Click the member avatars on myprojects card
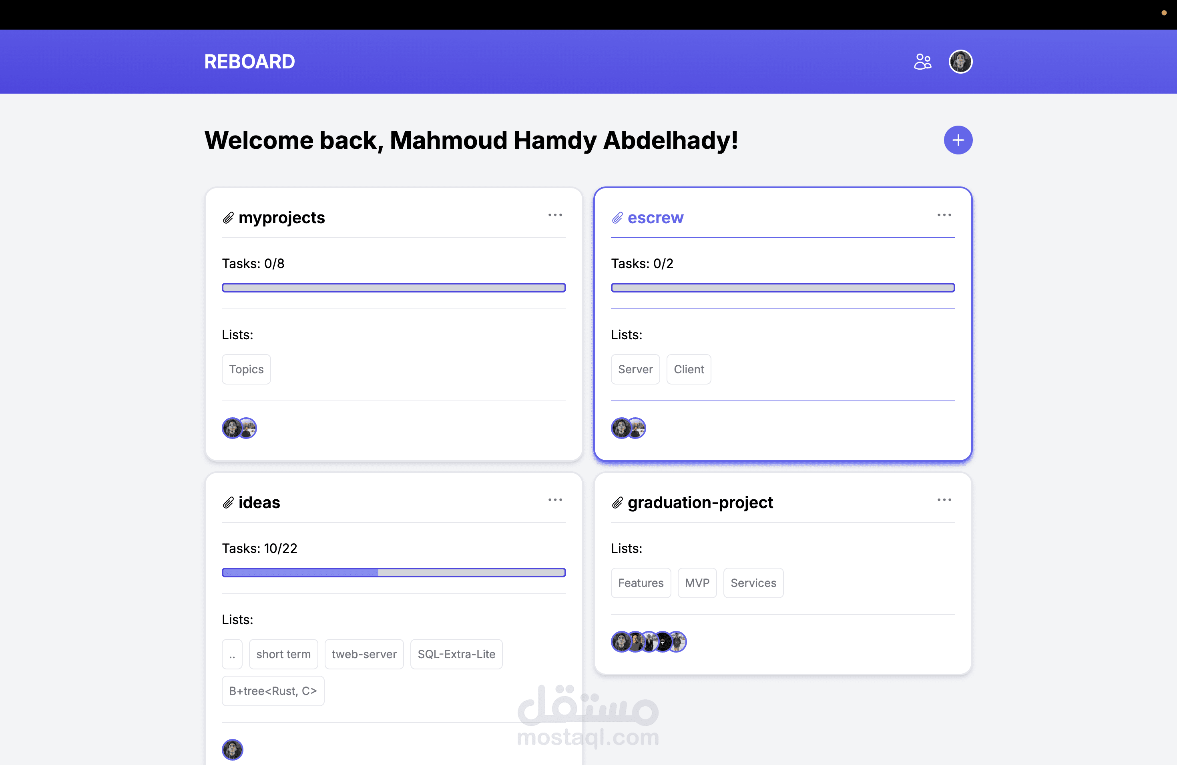This screenshot has height=765, width=1177. point(239,429)
